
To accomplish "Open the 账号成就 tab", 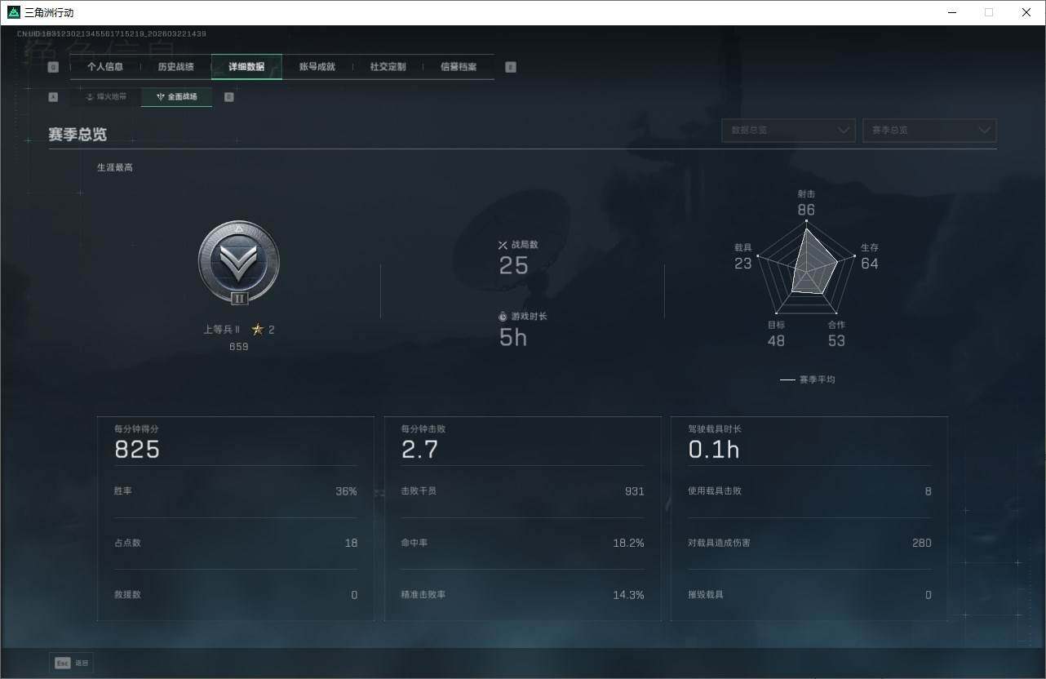I will point(317,67).
